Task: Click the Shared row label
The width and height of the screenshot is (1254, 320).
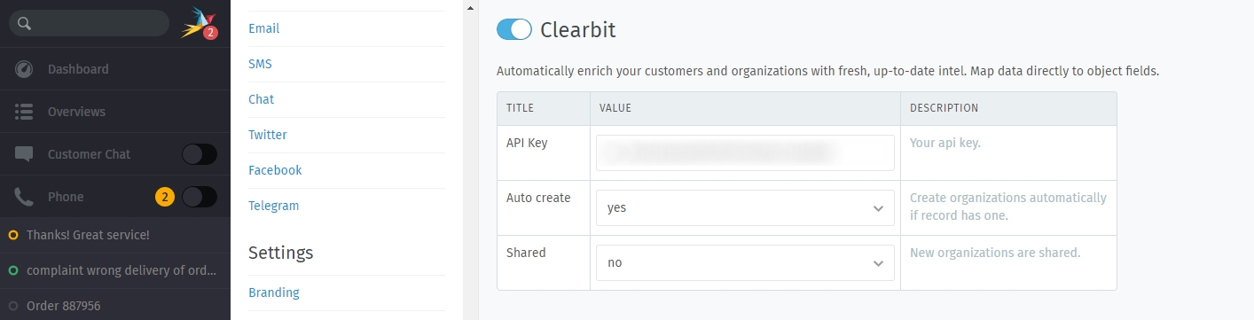Action: tap(526, 253)
